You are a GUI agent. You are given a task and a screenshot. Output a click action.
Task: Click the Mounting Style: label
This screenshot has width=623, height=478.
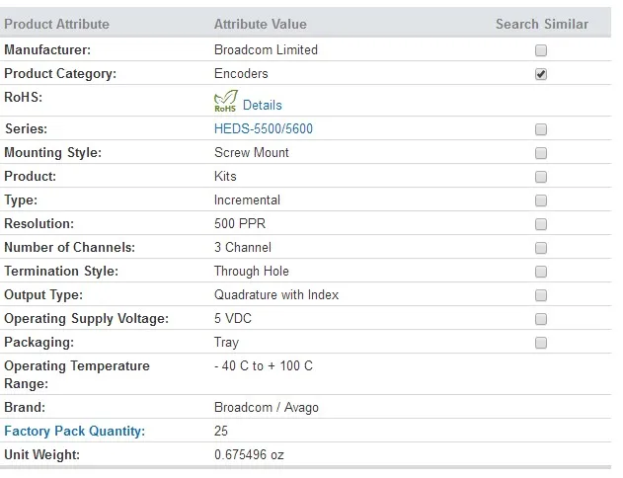pyautogui.click(x=53, y=153)
